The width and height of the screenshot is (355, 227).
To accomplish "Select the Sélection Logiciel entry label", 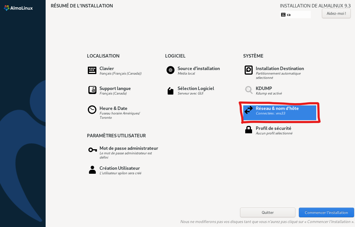I will pos(196,89).
